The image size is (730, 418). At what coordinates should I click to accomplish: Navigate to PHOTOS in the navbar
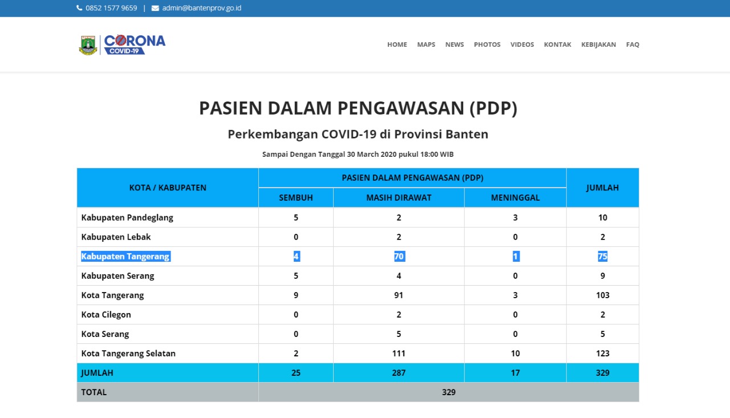(487, 44)
